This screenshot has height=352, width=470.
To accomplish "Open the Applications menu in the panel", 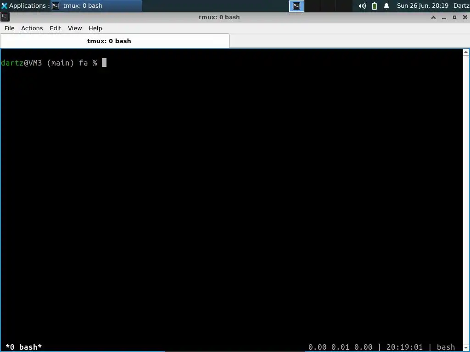I will 25,5.
